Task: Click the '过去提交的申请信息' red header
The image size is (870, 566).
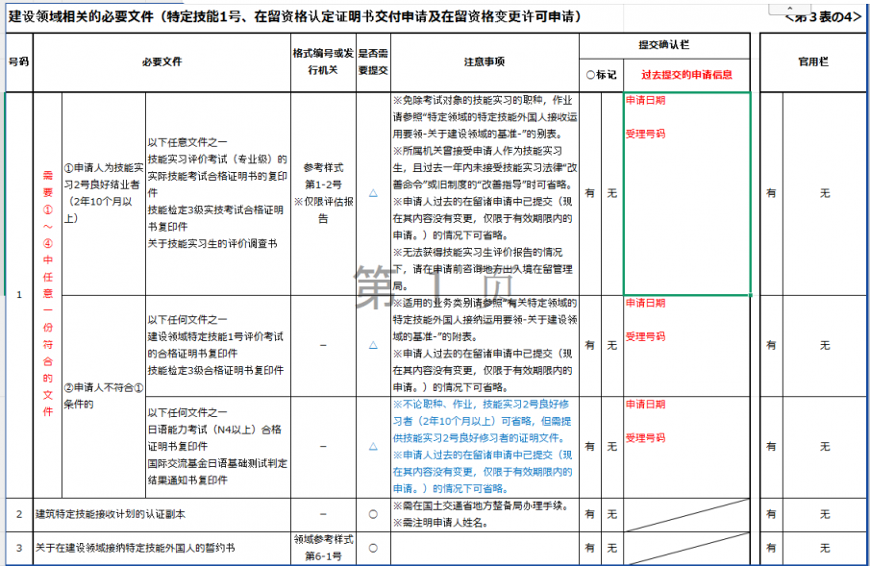Action: [686, 74]
